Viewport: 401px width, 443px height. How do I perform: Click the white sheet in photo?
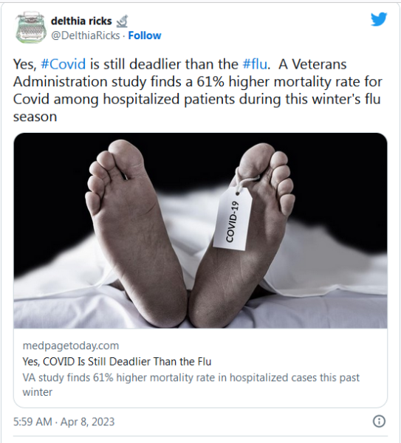325,283
